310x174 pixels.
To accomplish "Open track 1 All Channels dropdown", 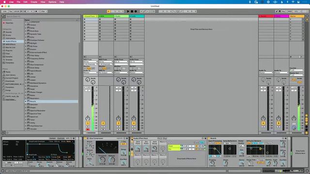I will (91, 64).
